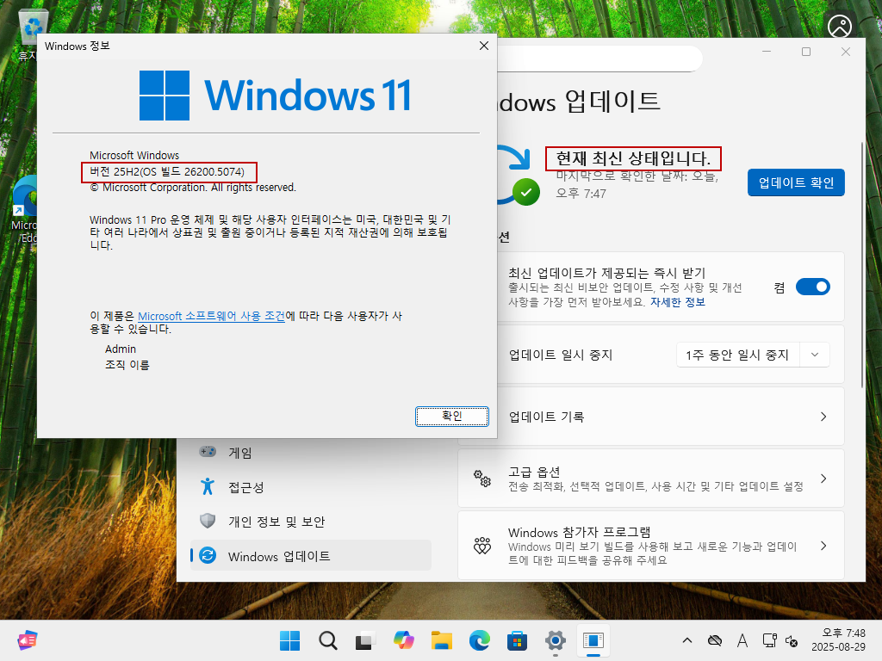This screenshot has height=661, width=882.
Task: Click the green update status checkmark icon
Action: coord(526,192)
